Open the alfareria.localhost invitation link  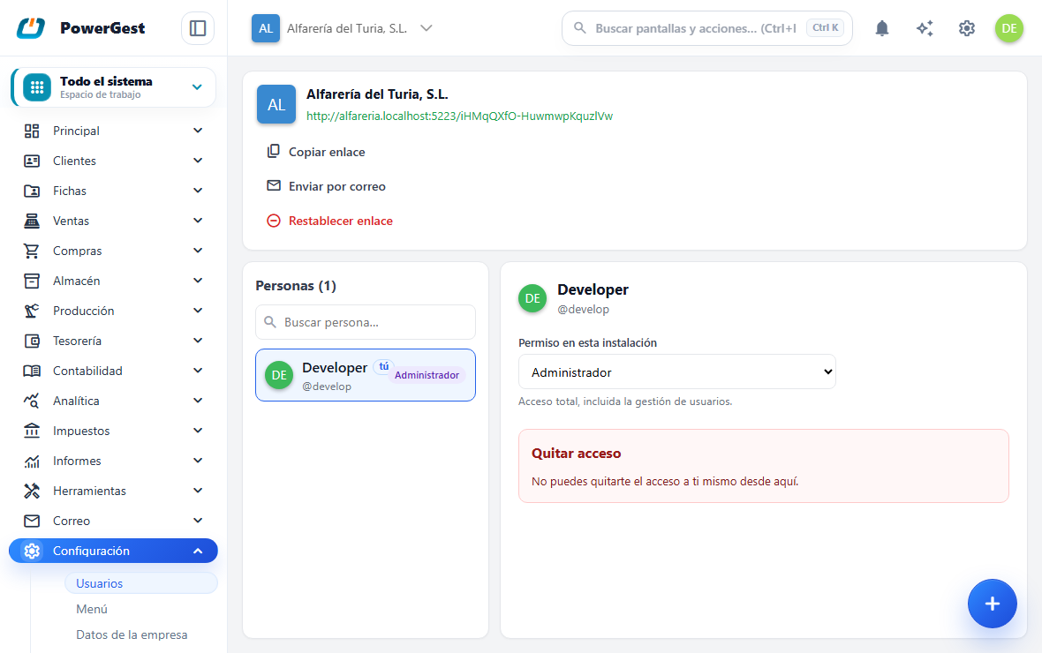[459, 116]
